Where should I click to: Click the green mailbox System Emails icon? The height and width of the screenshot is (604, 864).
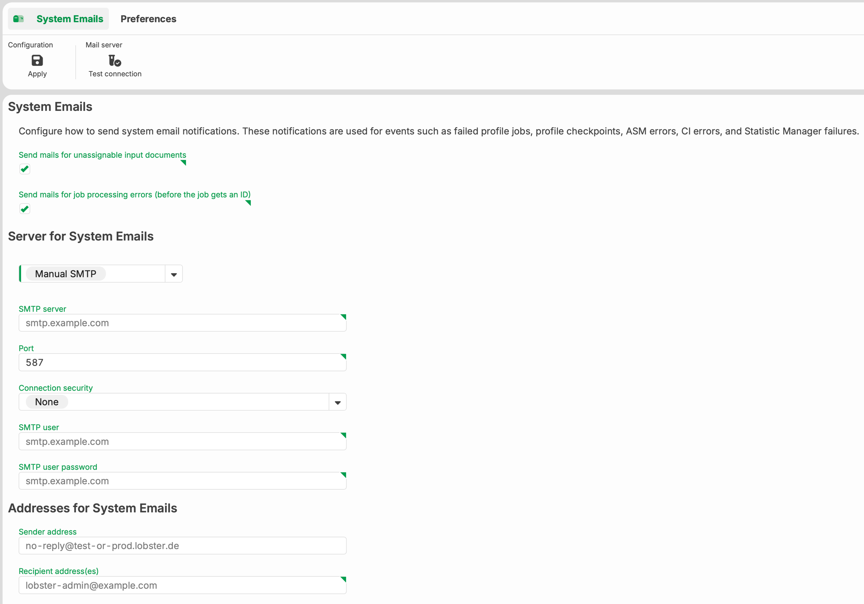pos(18,19)
